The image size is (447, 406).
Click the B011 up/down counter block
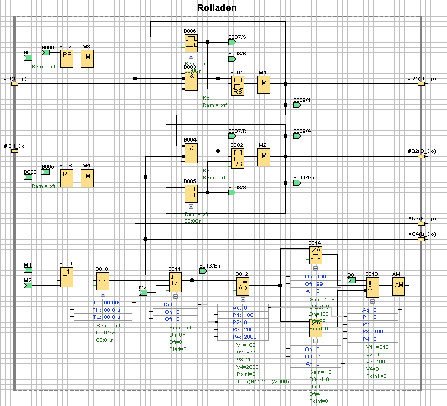tap(176, 282)
